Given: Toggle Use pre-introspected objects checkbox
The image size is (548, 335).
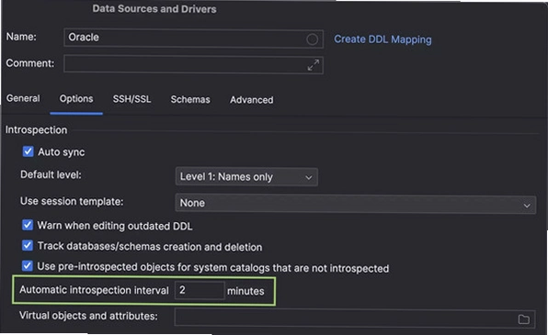Looking at the screenshot, I should click(x=28, y=266).
